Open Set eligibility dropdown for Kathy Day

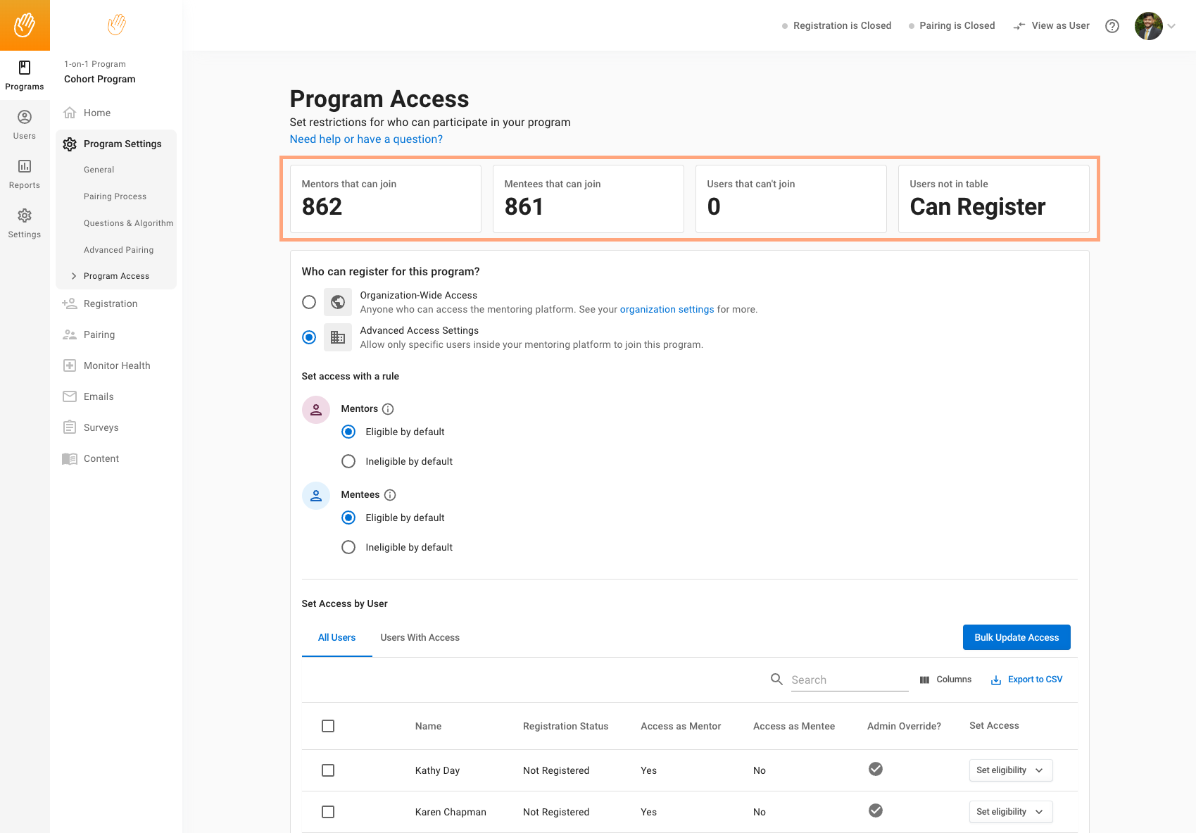1011,770
